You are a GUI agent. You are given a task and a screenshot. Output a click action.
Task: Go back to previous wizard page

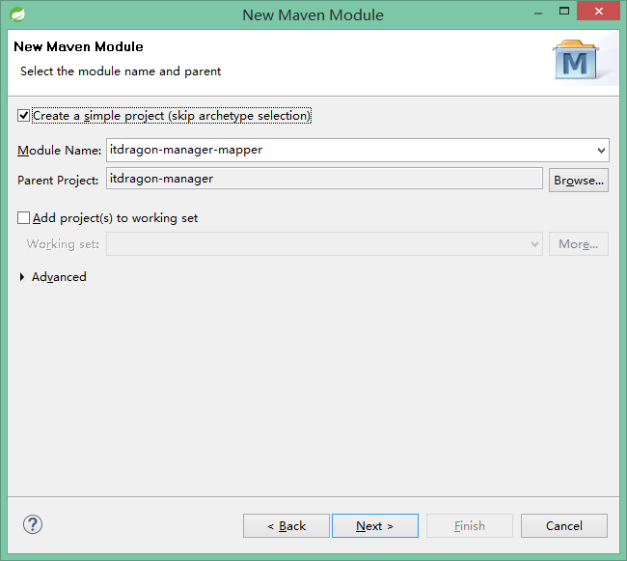[x=286, y=526]
